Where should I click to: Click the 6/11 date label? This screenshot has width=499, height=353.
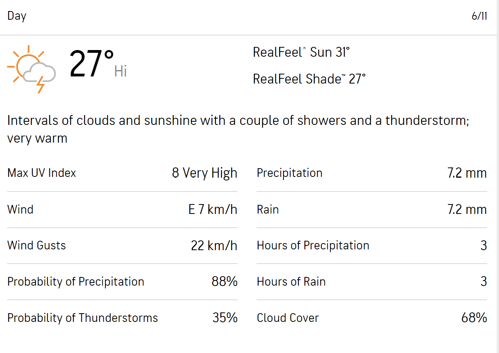coord(479,16)
